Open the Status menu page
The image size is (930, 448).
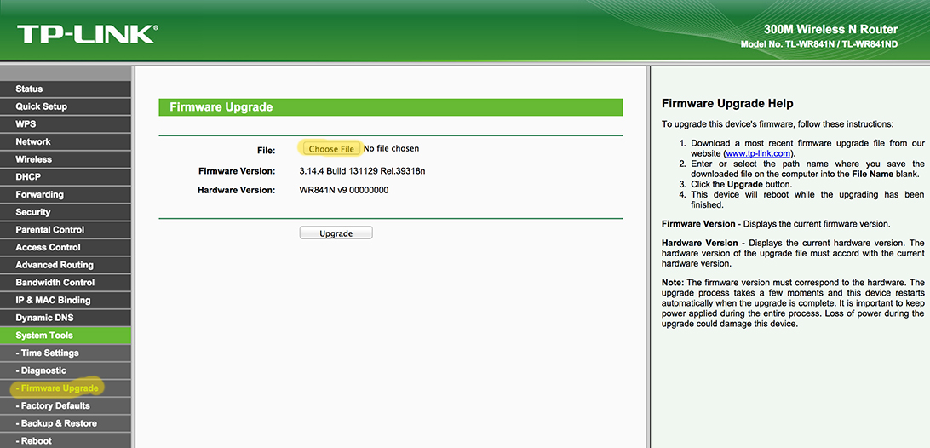point(29,89)
